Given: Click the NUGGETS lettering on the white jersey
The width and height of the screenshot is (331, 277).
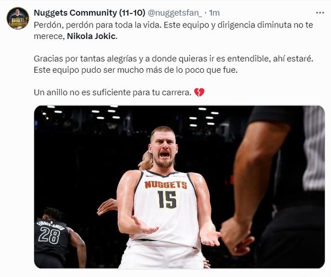Looking at the screenshot, I should tap(166, 184).
